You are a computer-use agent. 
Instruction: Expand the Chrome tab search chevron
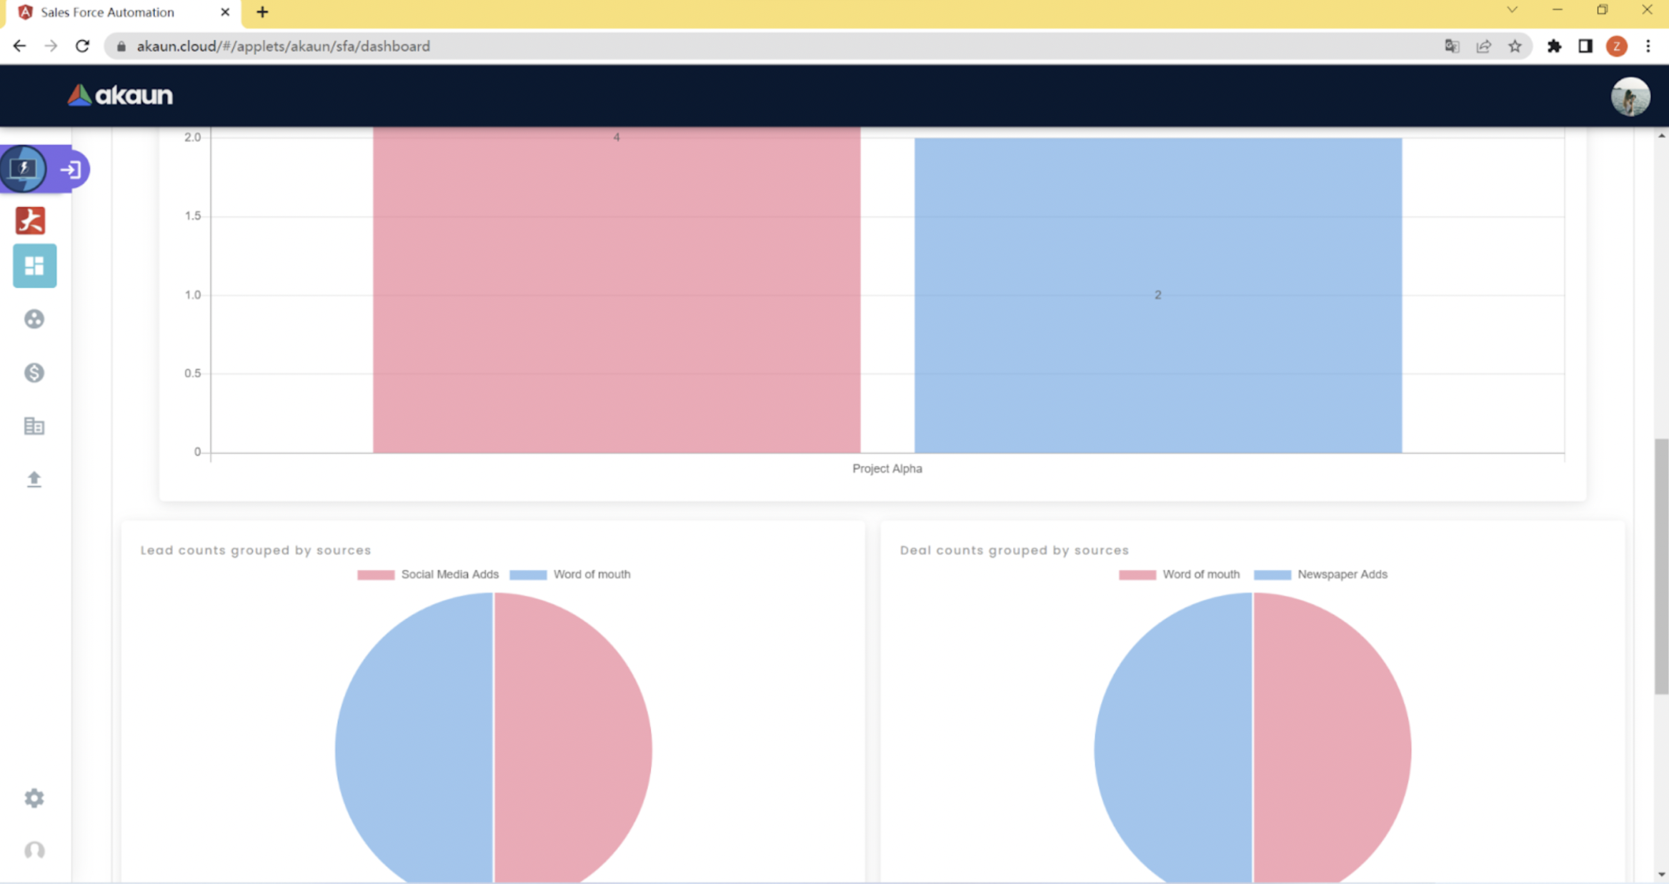1512,10
